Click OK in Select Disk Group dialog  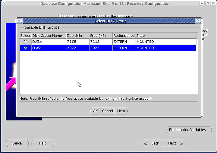tap(95, 111)
